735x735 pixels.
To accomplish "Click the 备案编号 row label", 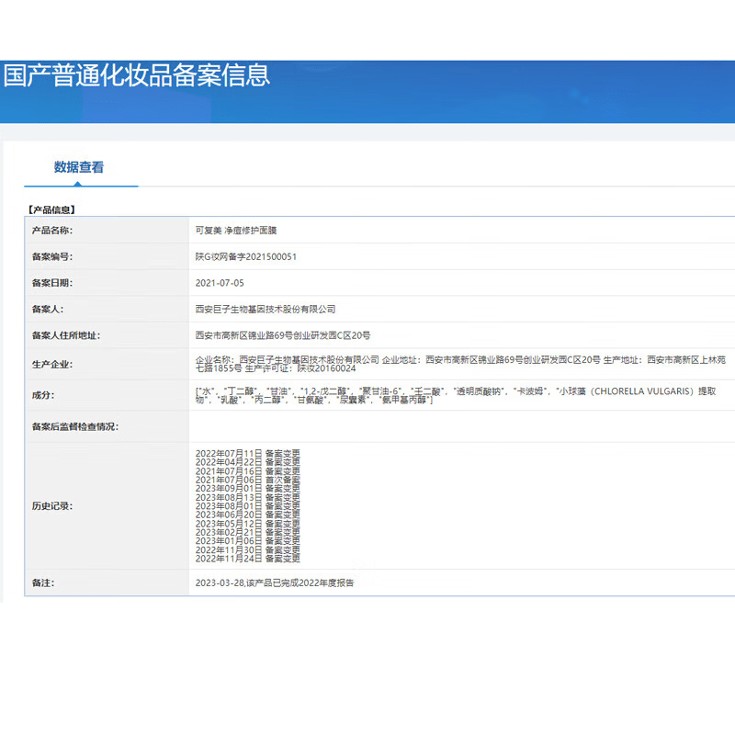I will tap(52, 257).
